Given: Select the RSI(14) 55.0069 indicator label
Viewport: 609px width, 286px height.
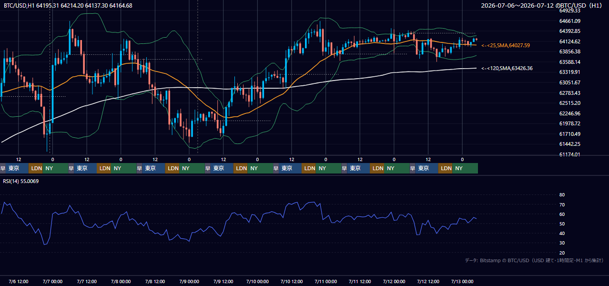Looking at the screenshot, I should [x=22, y=181].
